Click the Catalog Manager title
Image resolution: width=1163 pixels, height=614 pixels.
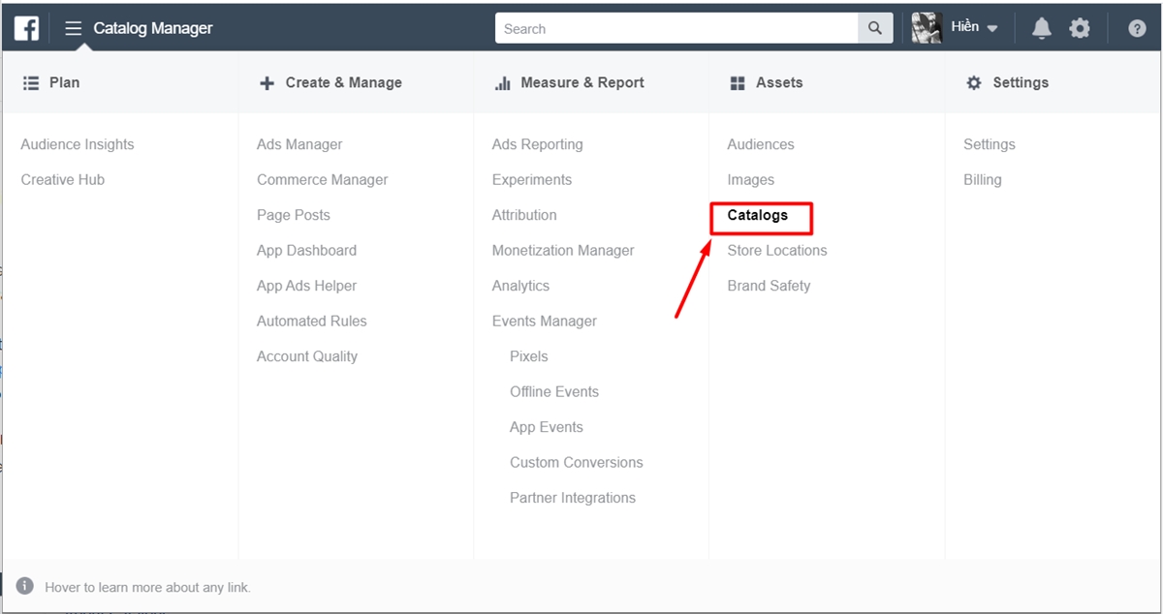[153, 28]
